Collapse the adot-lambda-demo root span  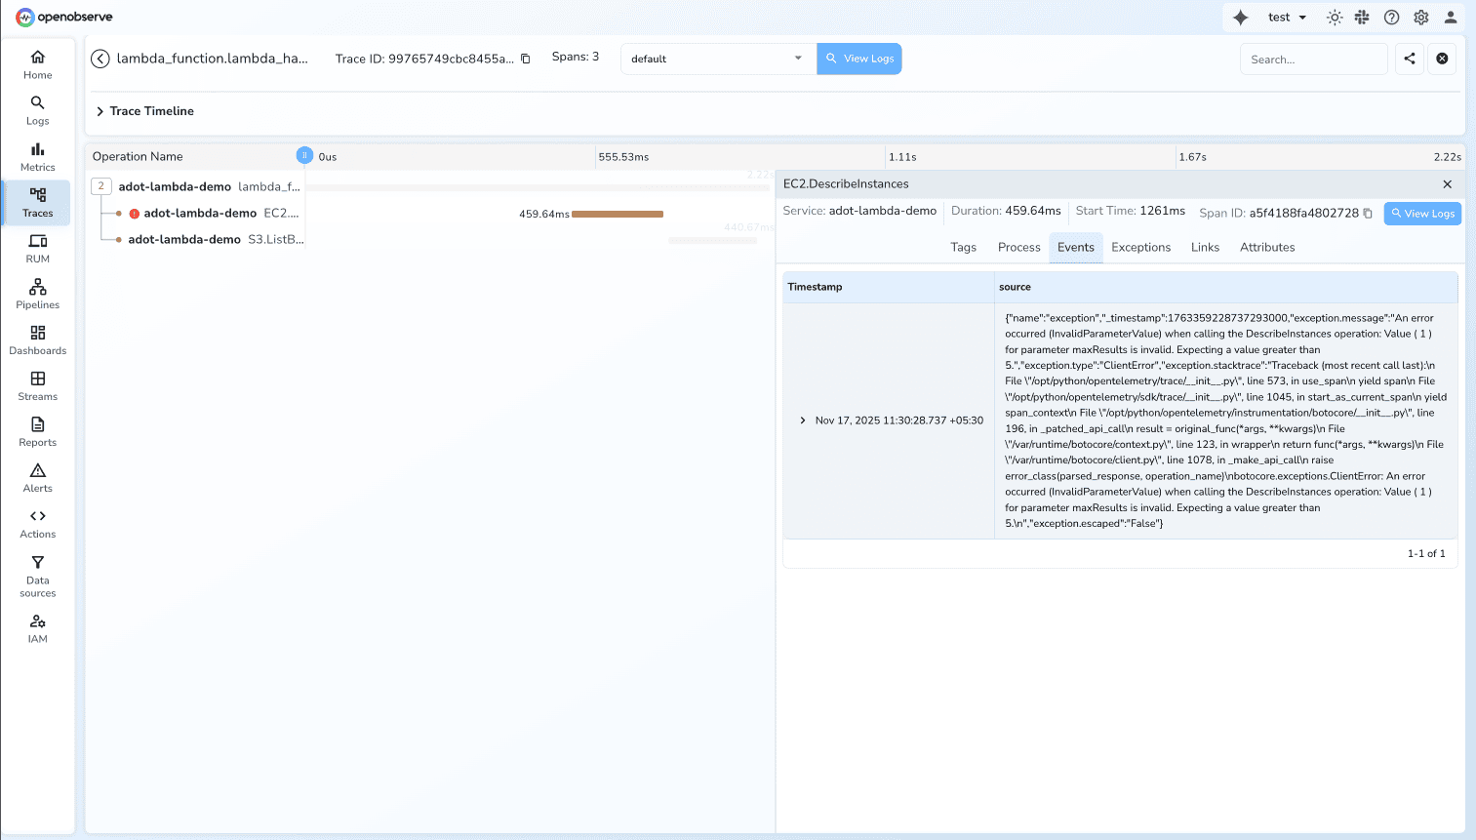coord(100,186)
